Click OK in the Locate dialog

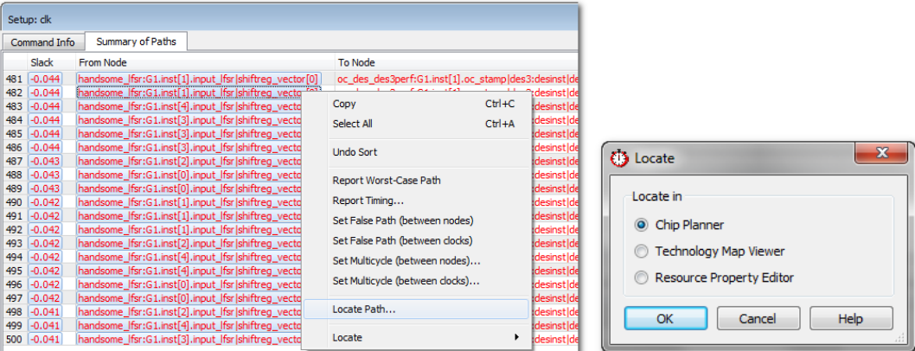[x=665, y=318]
